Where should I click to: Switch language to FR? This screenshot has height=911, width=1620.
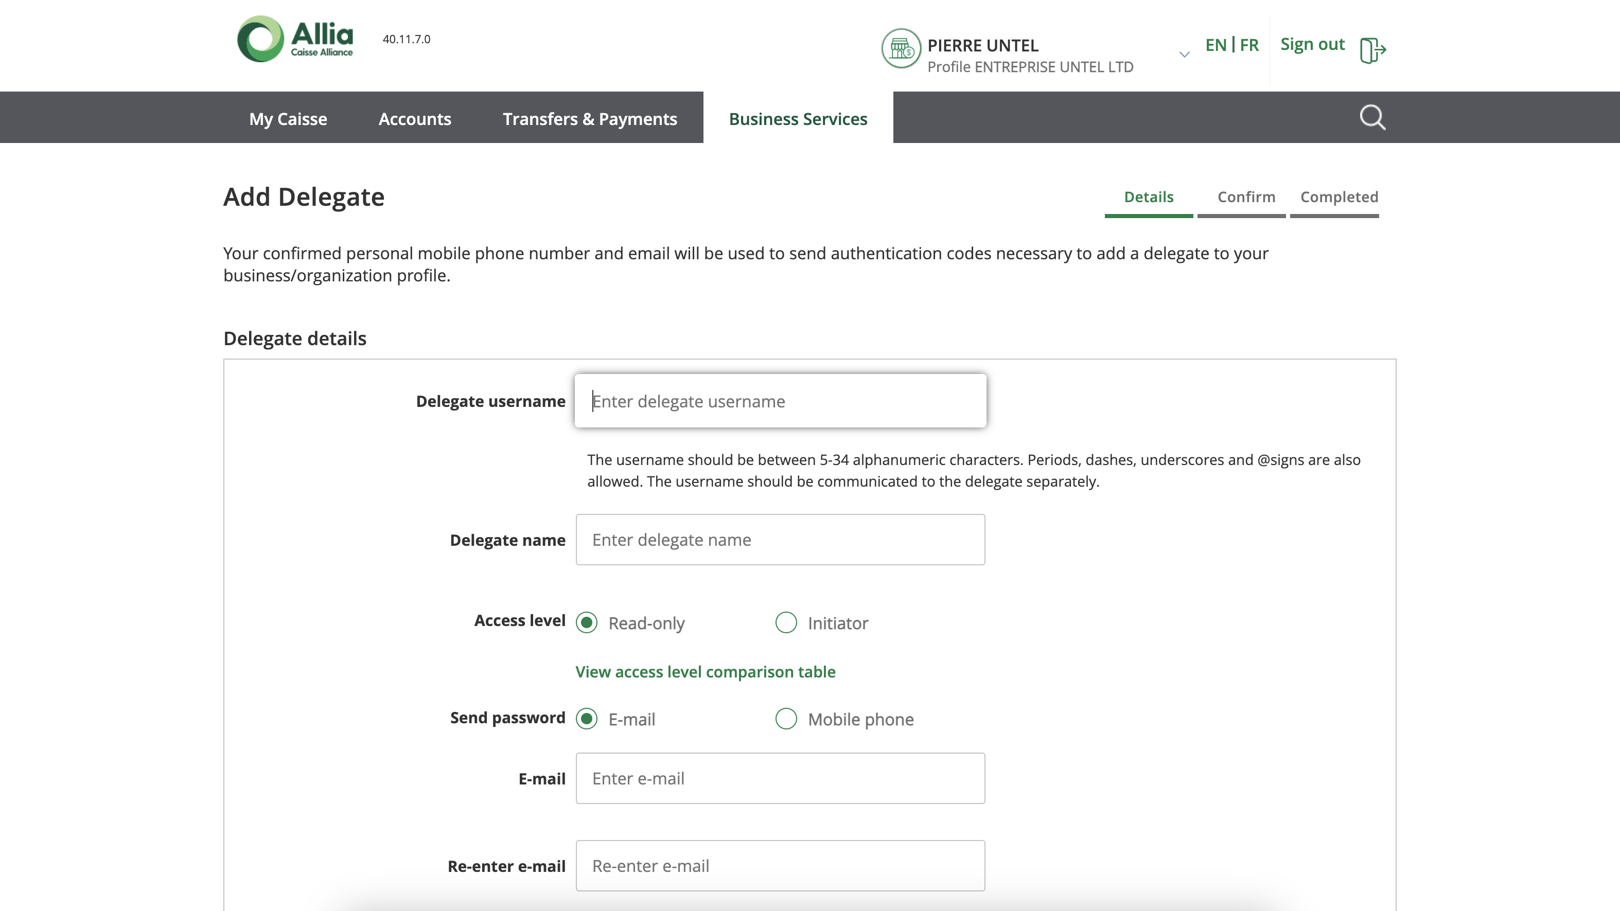1249,45
